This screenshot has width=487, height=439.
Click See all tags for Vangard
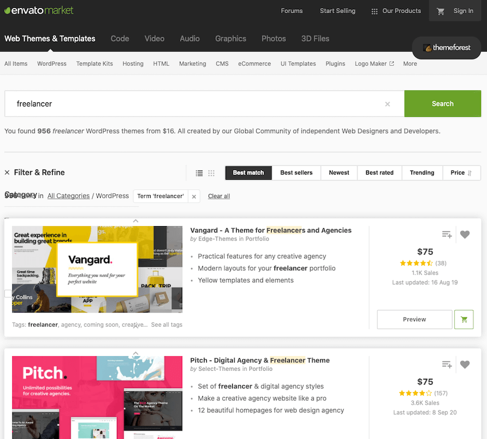pyautogui.click(x=167, y=325)
